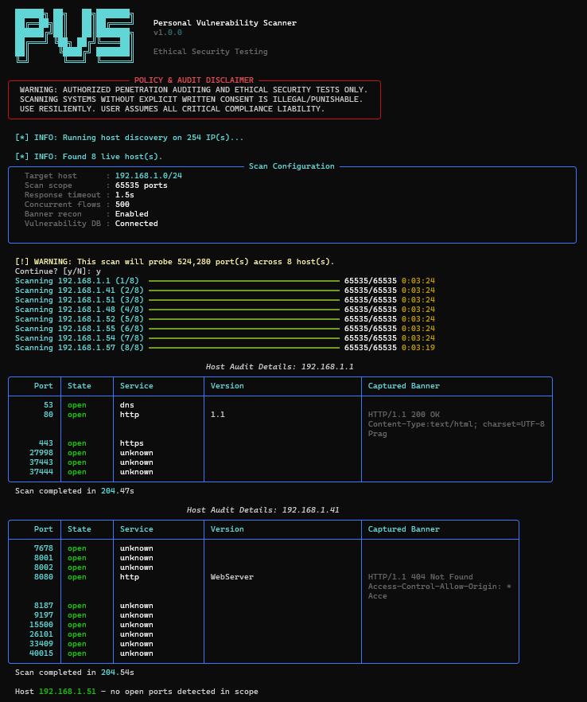Click Port column header in 192.168.1.41 table
Image resolution: width=587 pixels, height=702 pixels.
(44, 529)
